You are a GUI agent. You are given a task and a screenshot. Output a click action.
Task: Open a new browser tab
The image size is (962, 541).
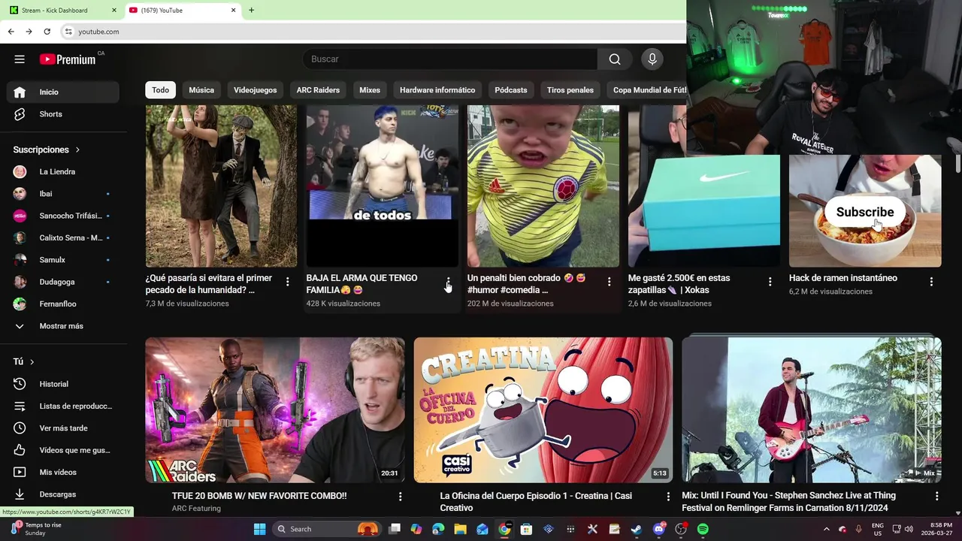[x=251, y=11]
